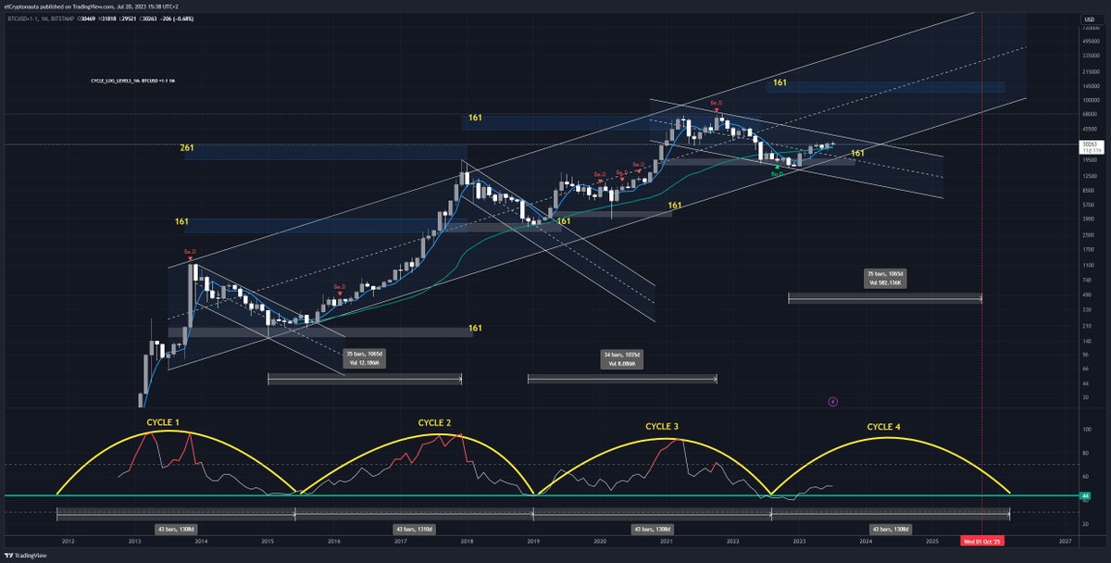Click the yellow 261 level label

point(188,148)
